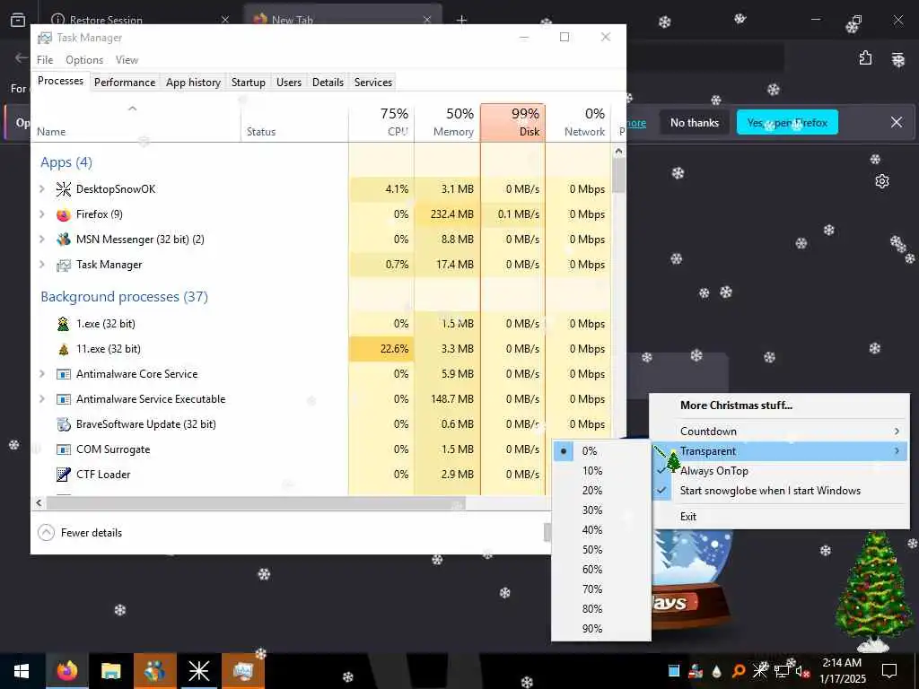This screenshot has width=919, height=689.
Task: Click the Firefox icon in Task Manager Apps list
Action: pyautogui.click(x=64, y=214)
